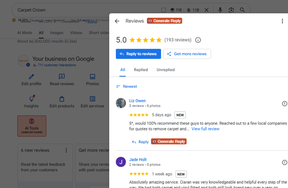
Task: Click Generate Reply under Liz Owen's review
Action: [169, 141]
